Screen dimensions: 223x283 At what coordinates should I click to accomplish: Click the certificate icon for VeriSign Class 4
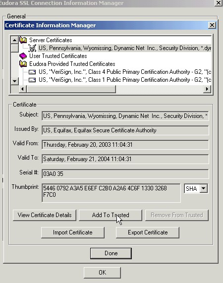pyautogui.click(x=32, y=72)
